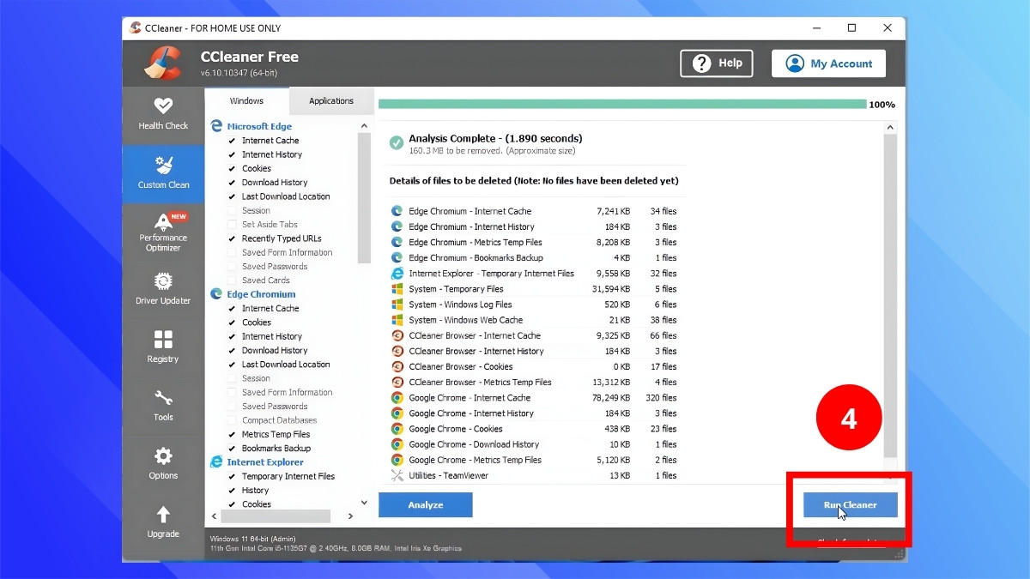Open My Account
The height and width of the screenshot is (579, 1030).
[x=827, y=63]
